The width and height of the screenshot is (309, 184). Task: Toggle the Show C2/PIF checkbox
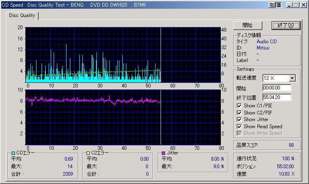(x=239, y=113)
